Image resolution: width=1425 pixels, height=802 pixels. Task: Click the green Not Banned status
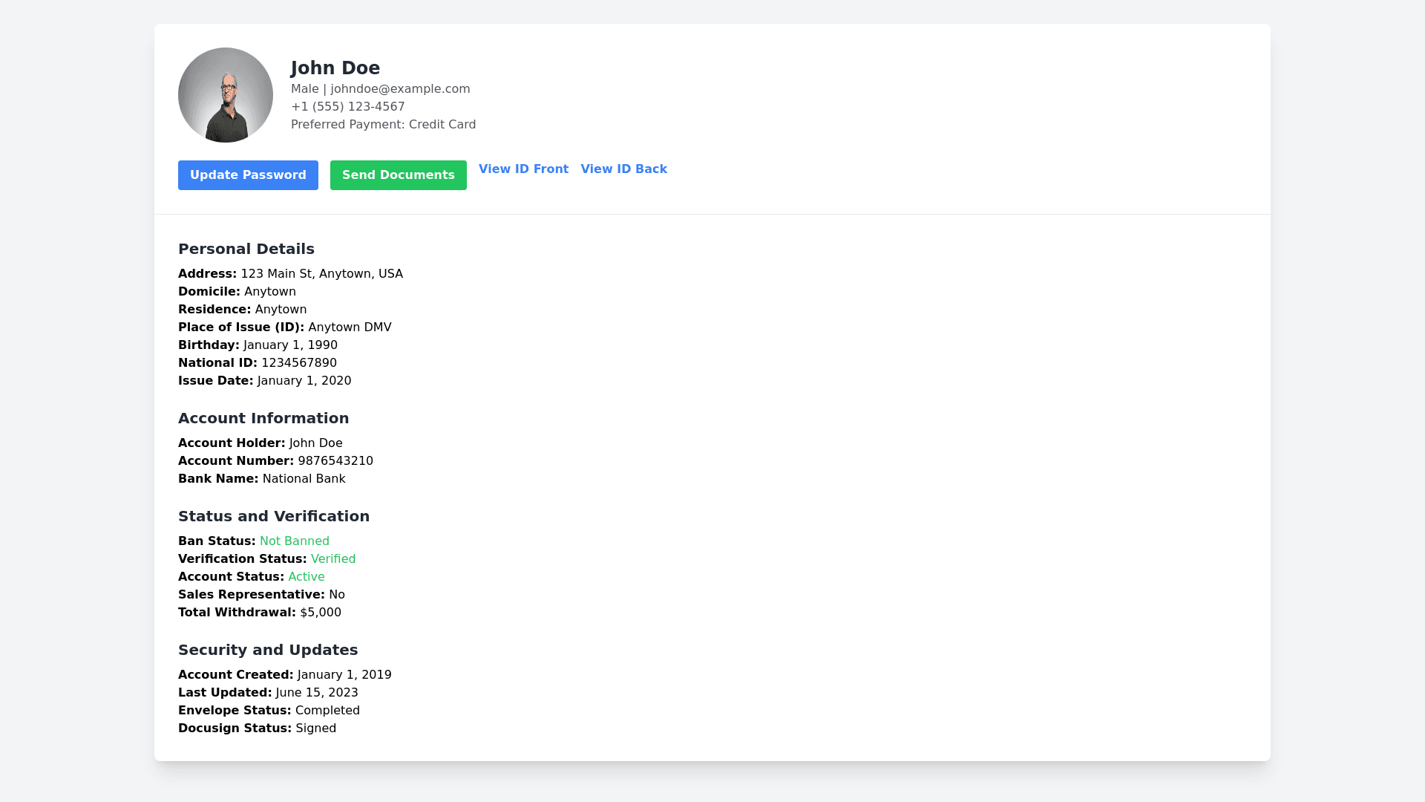coord(295,541)
